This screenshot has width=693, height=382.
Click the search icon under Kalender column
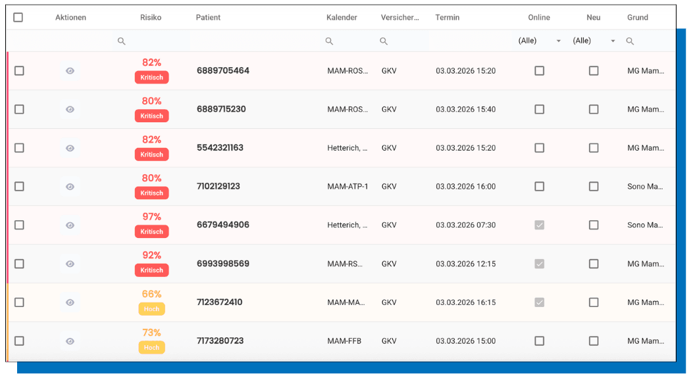(329, 41)
